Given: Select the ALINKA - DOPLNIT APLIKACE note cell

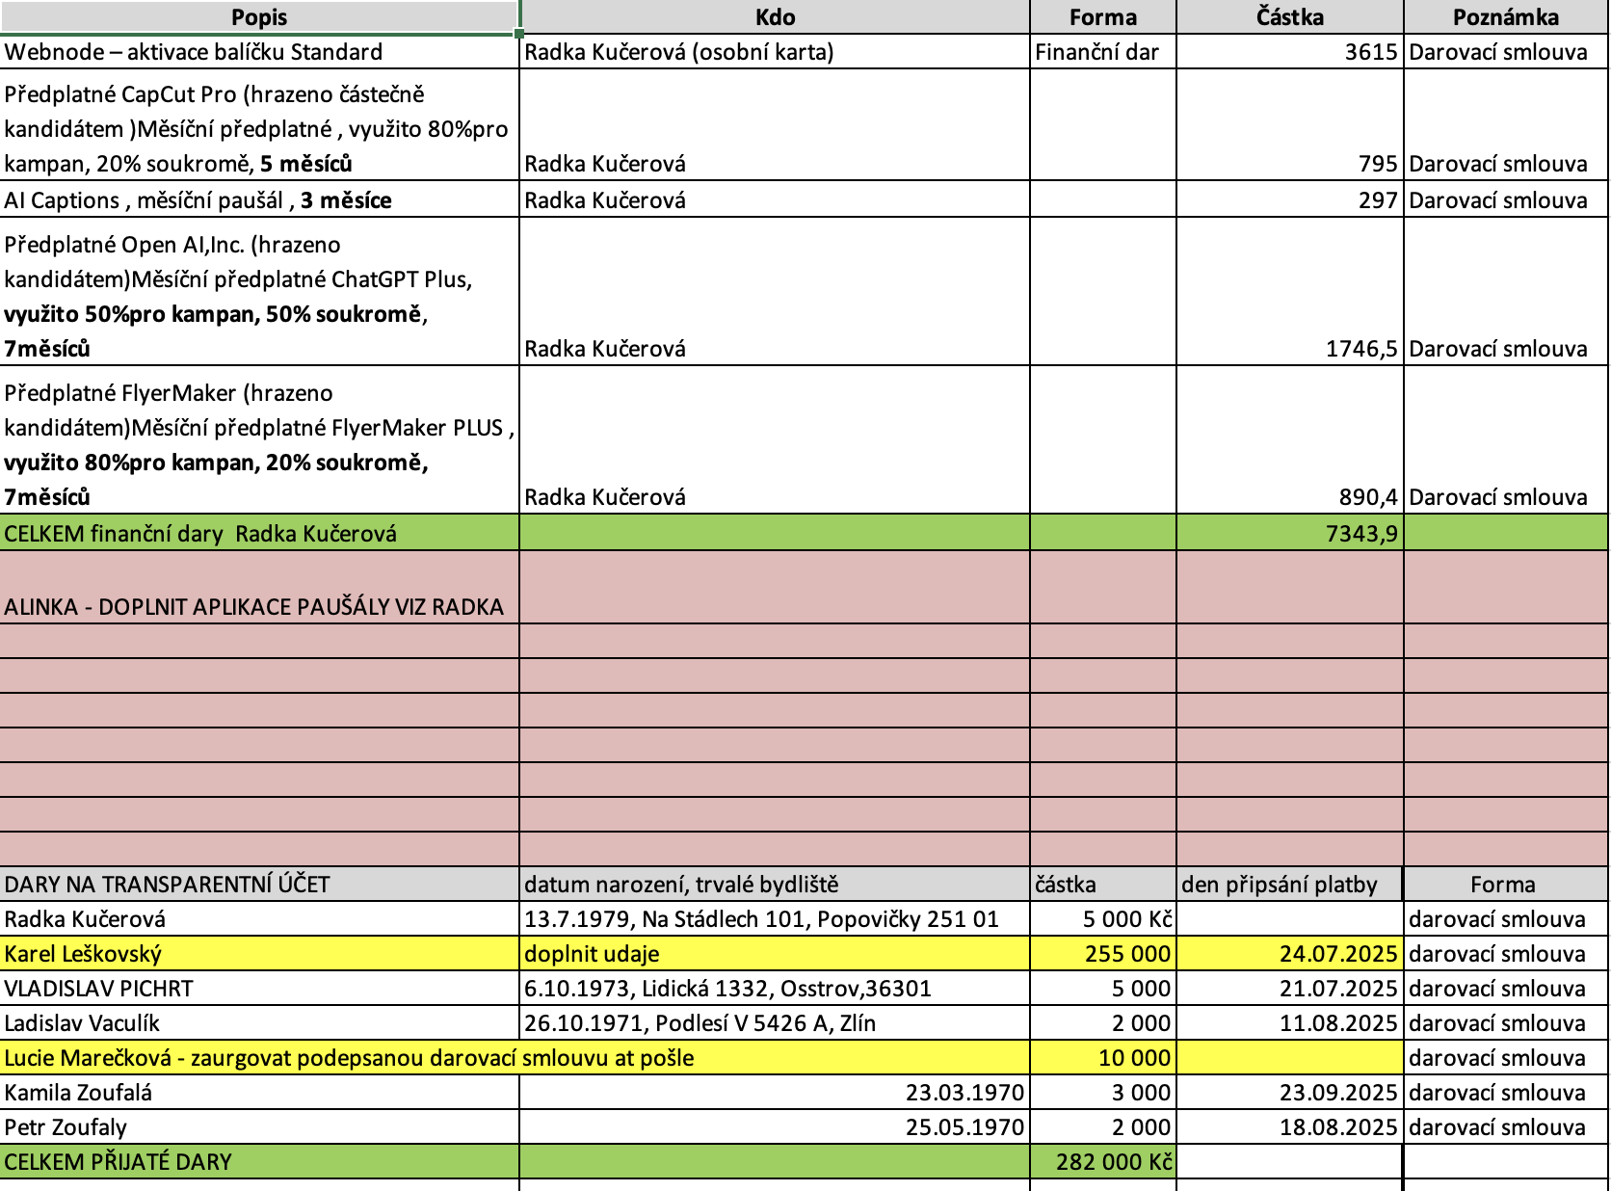Looking at the screenshot, I should tap(259, 605).
